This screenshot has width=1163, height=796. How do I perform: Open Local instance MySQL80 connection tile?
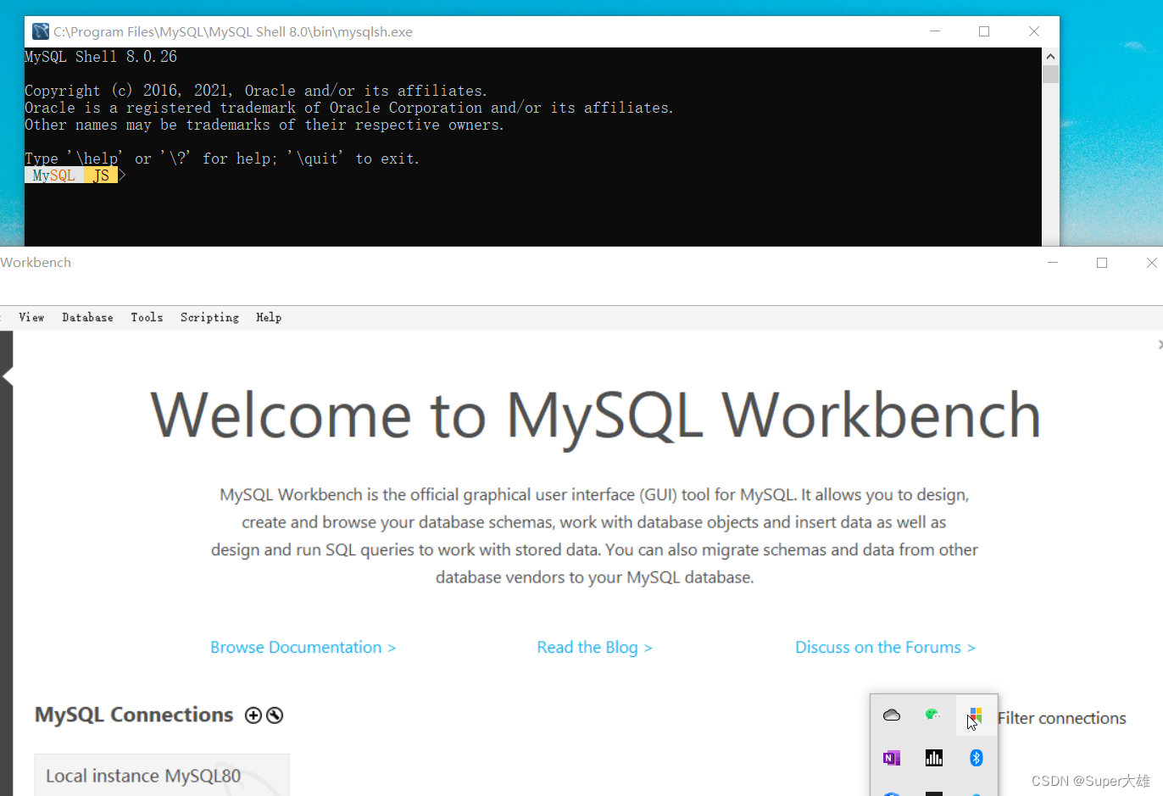[x=161, y=775]
